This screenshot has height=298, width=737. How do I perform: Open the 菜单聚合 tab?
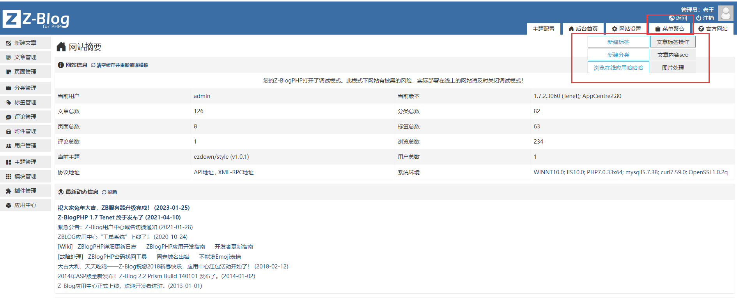point(670,29)
